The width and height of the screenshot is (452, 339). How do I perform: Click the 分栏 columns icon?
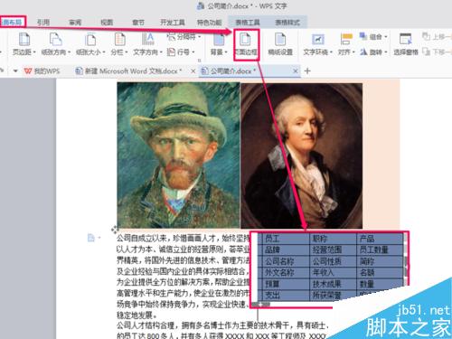[x=119, y=39]
